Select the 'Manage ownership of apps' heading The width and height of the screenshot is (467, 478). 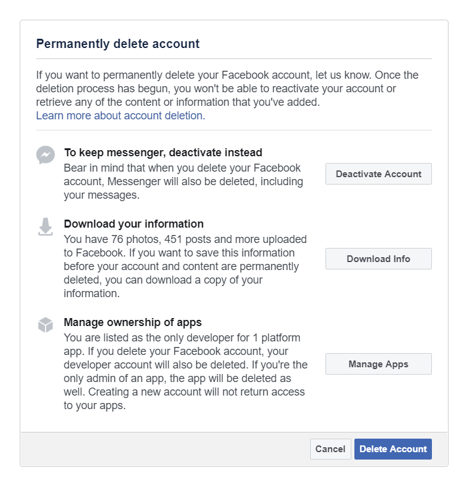point(132,322)
